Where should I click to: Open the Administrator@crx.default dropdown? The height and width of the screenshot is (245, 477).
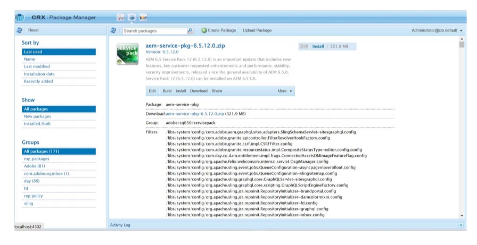[437, 30]
